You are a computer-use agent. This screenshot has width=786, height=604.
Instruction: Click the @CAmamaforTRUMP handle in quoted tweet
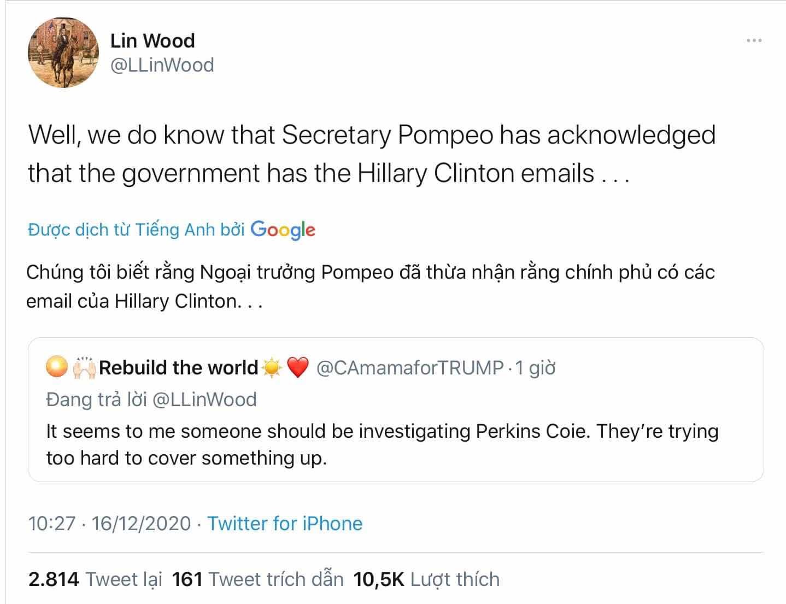(410, 368)
